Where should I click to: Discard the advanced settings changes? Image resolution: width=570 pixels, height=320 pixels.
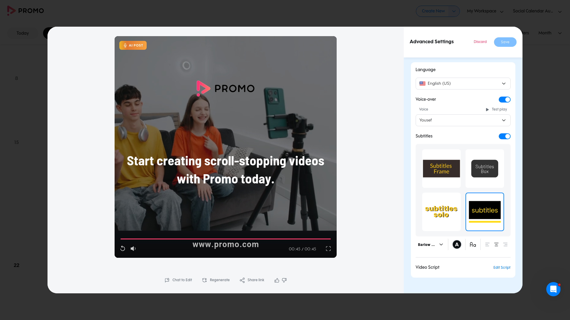pyautogui.click(x=480, y=42)
